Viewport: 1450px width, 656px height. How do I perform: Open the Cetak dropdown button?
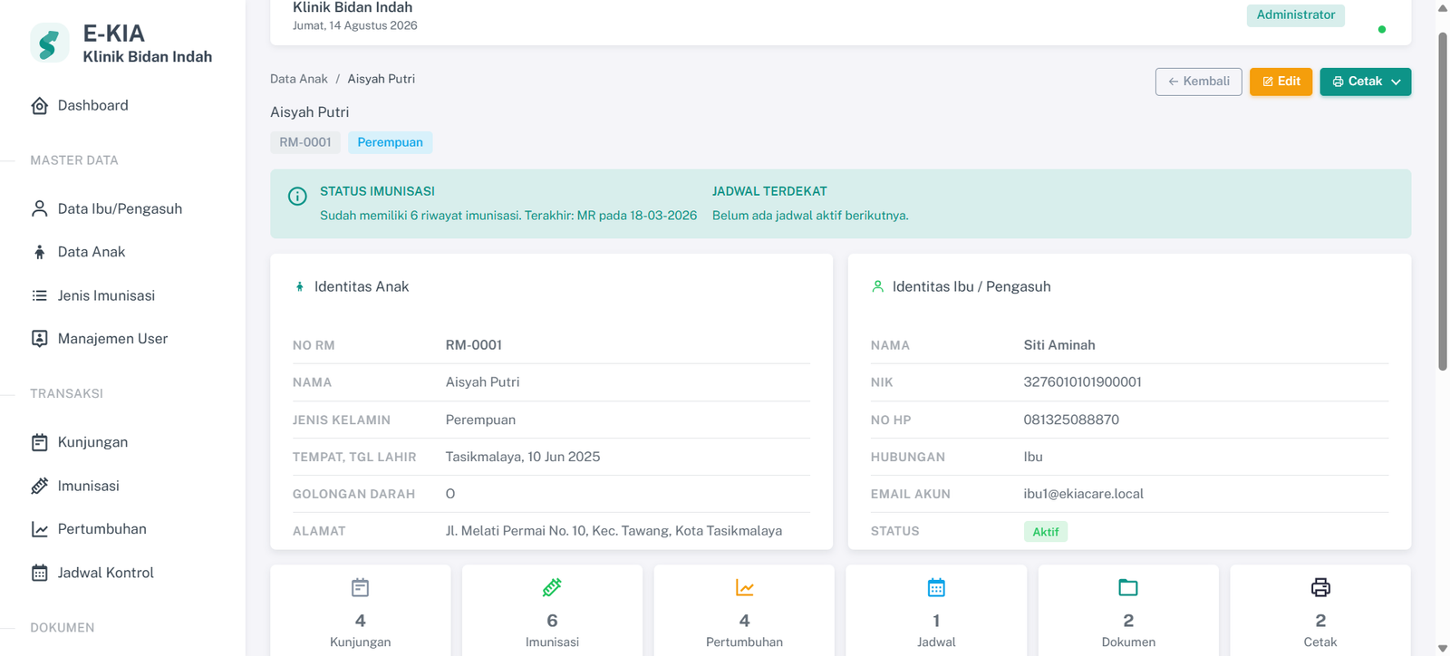1365,82
